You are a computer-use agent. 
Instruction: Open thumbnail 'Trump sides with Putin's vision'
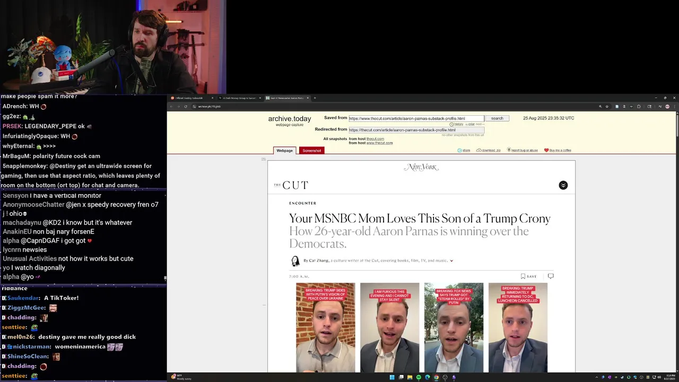pyautogui.click(x=325, y=327)
